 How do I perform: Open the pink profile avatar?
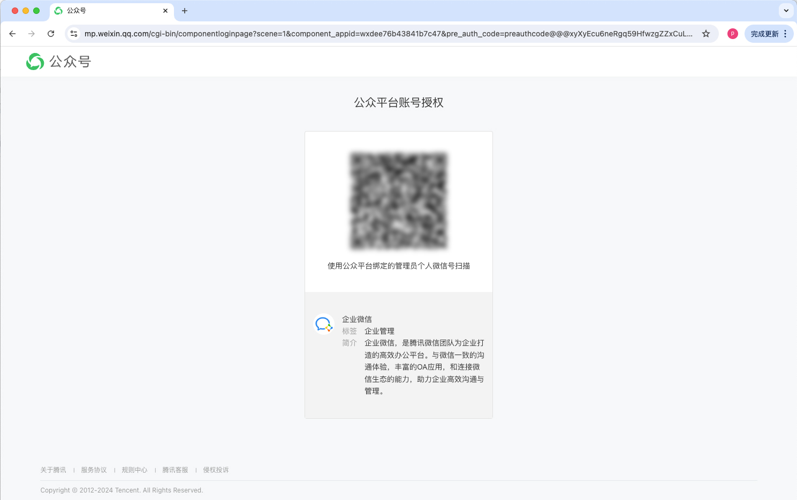[x=733, y=34]
